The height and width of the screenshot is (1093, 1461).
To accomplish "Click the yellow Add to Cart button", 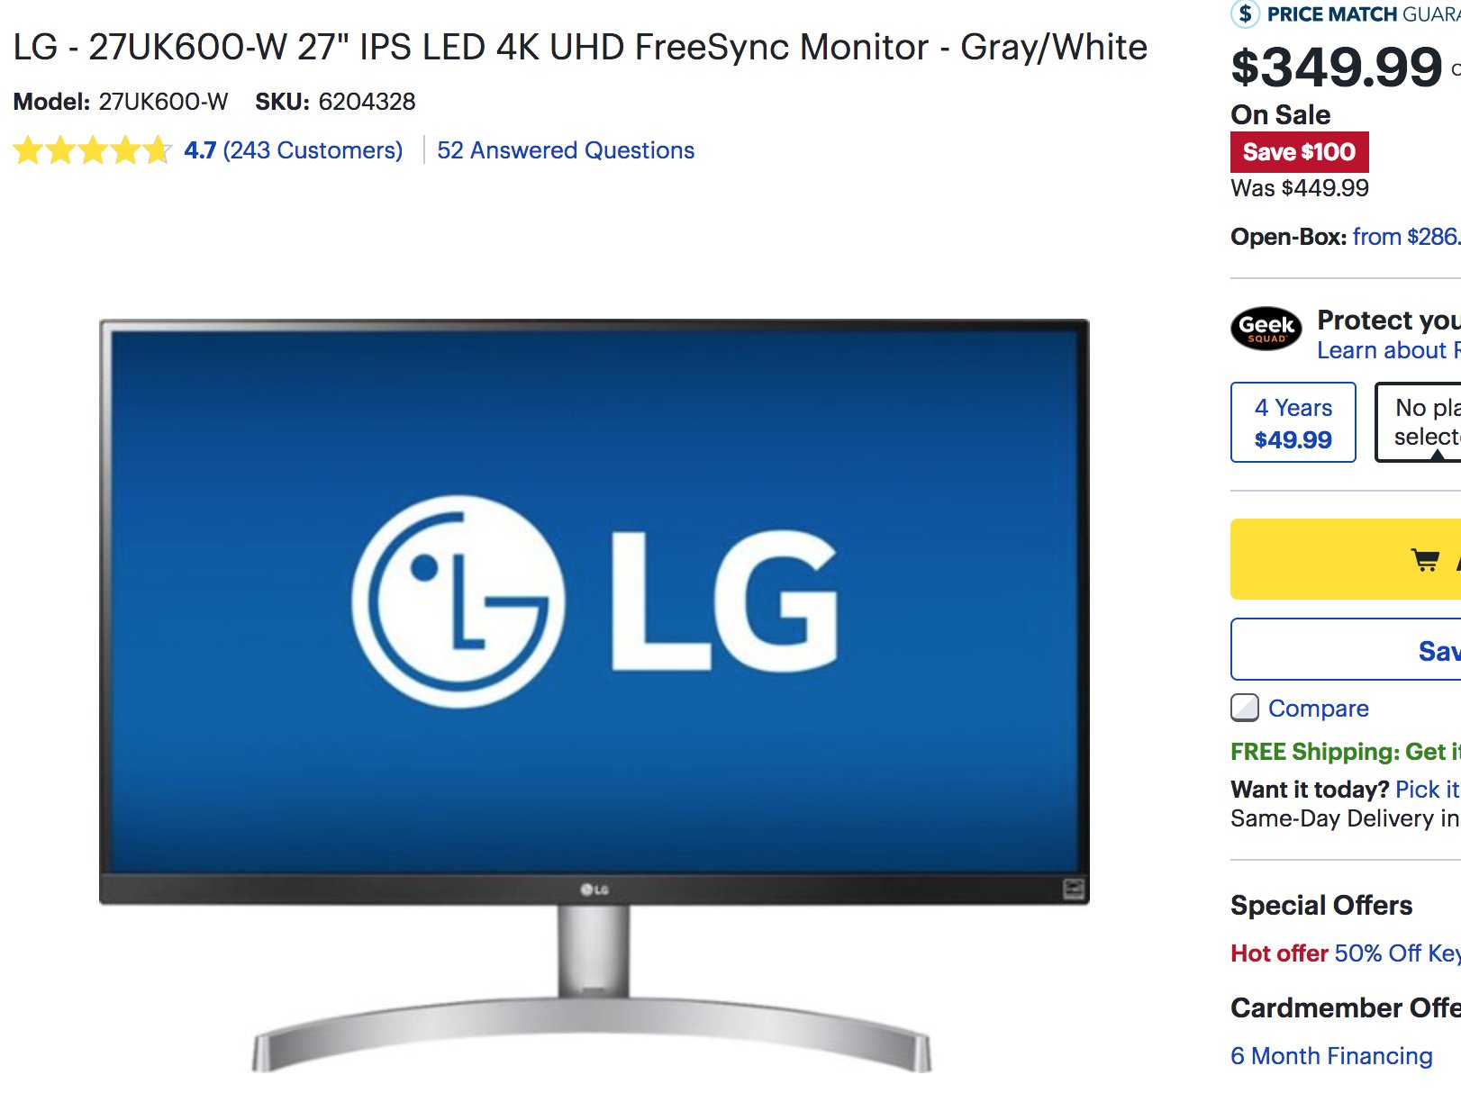I will [1346, 559].
